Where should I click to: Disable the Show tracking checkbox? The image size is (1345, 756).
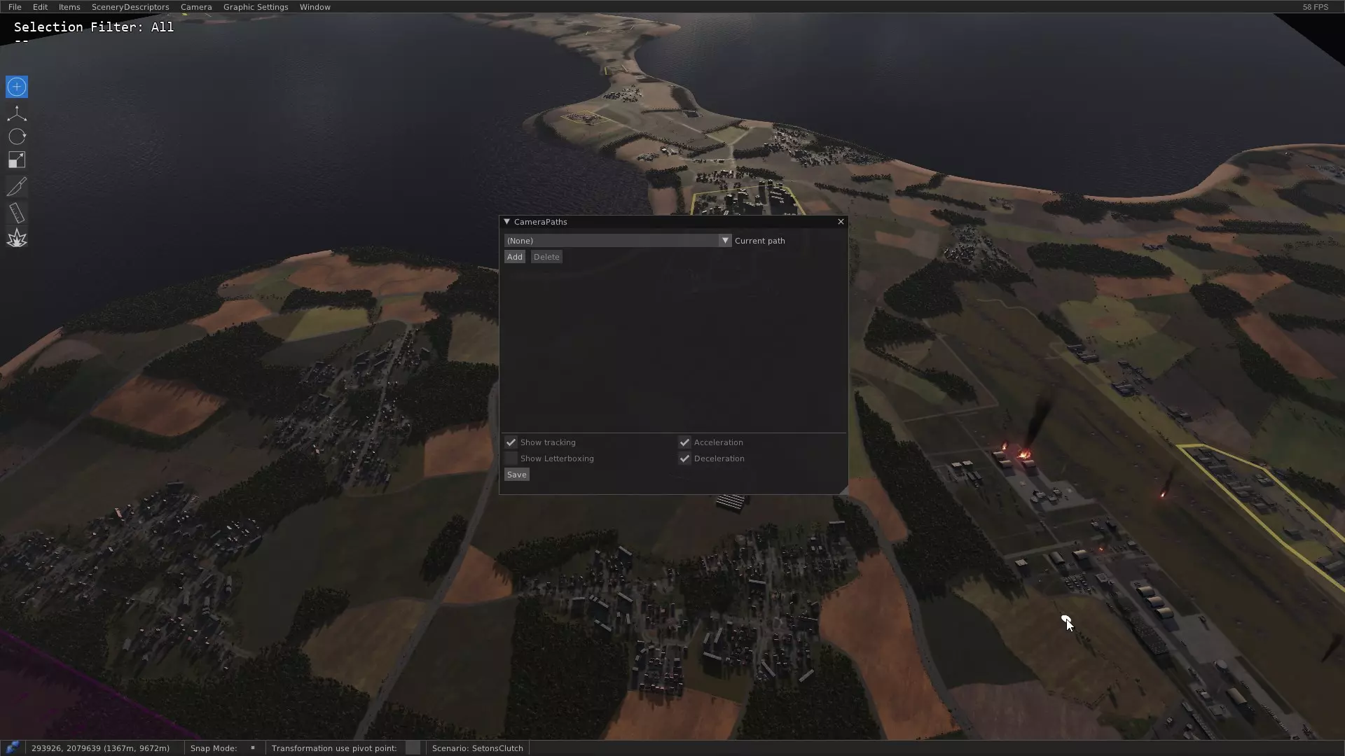(511, 442)
